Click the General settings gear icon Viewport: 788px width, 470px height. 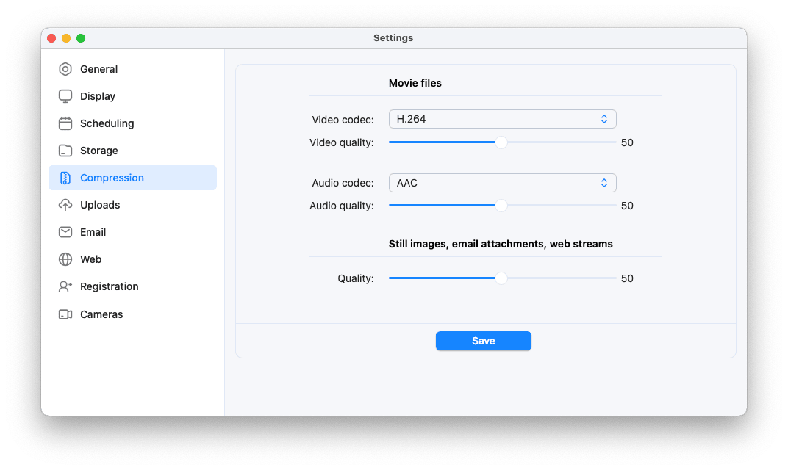pos(65,68)
